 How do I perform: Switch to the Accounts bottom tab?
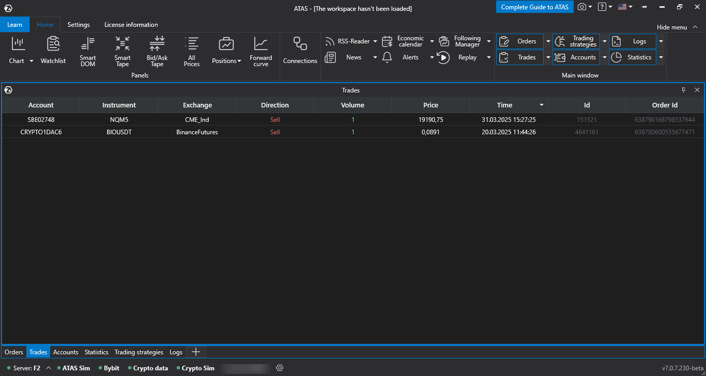(66, 352)
